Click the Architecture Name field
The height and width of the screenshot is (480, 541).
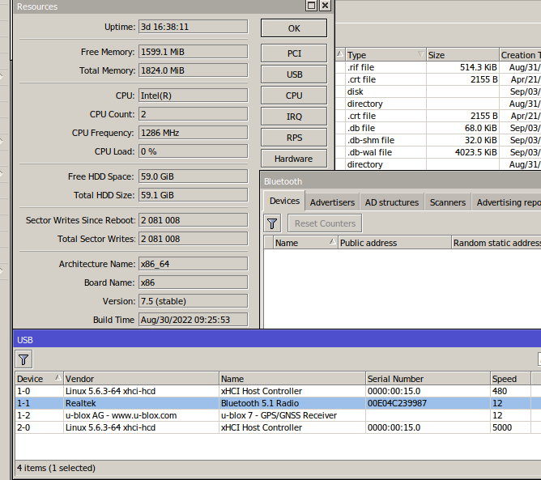[194, 264]
